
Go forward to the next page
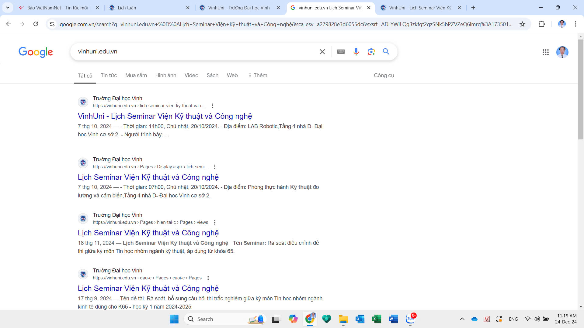coord(22,24)
